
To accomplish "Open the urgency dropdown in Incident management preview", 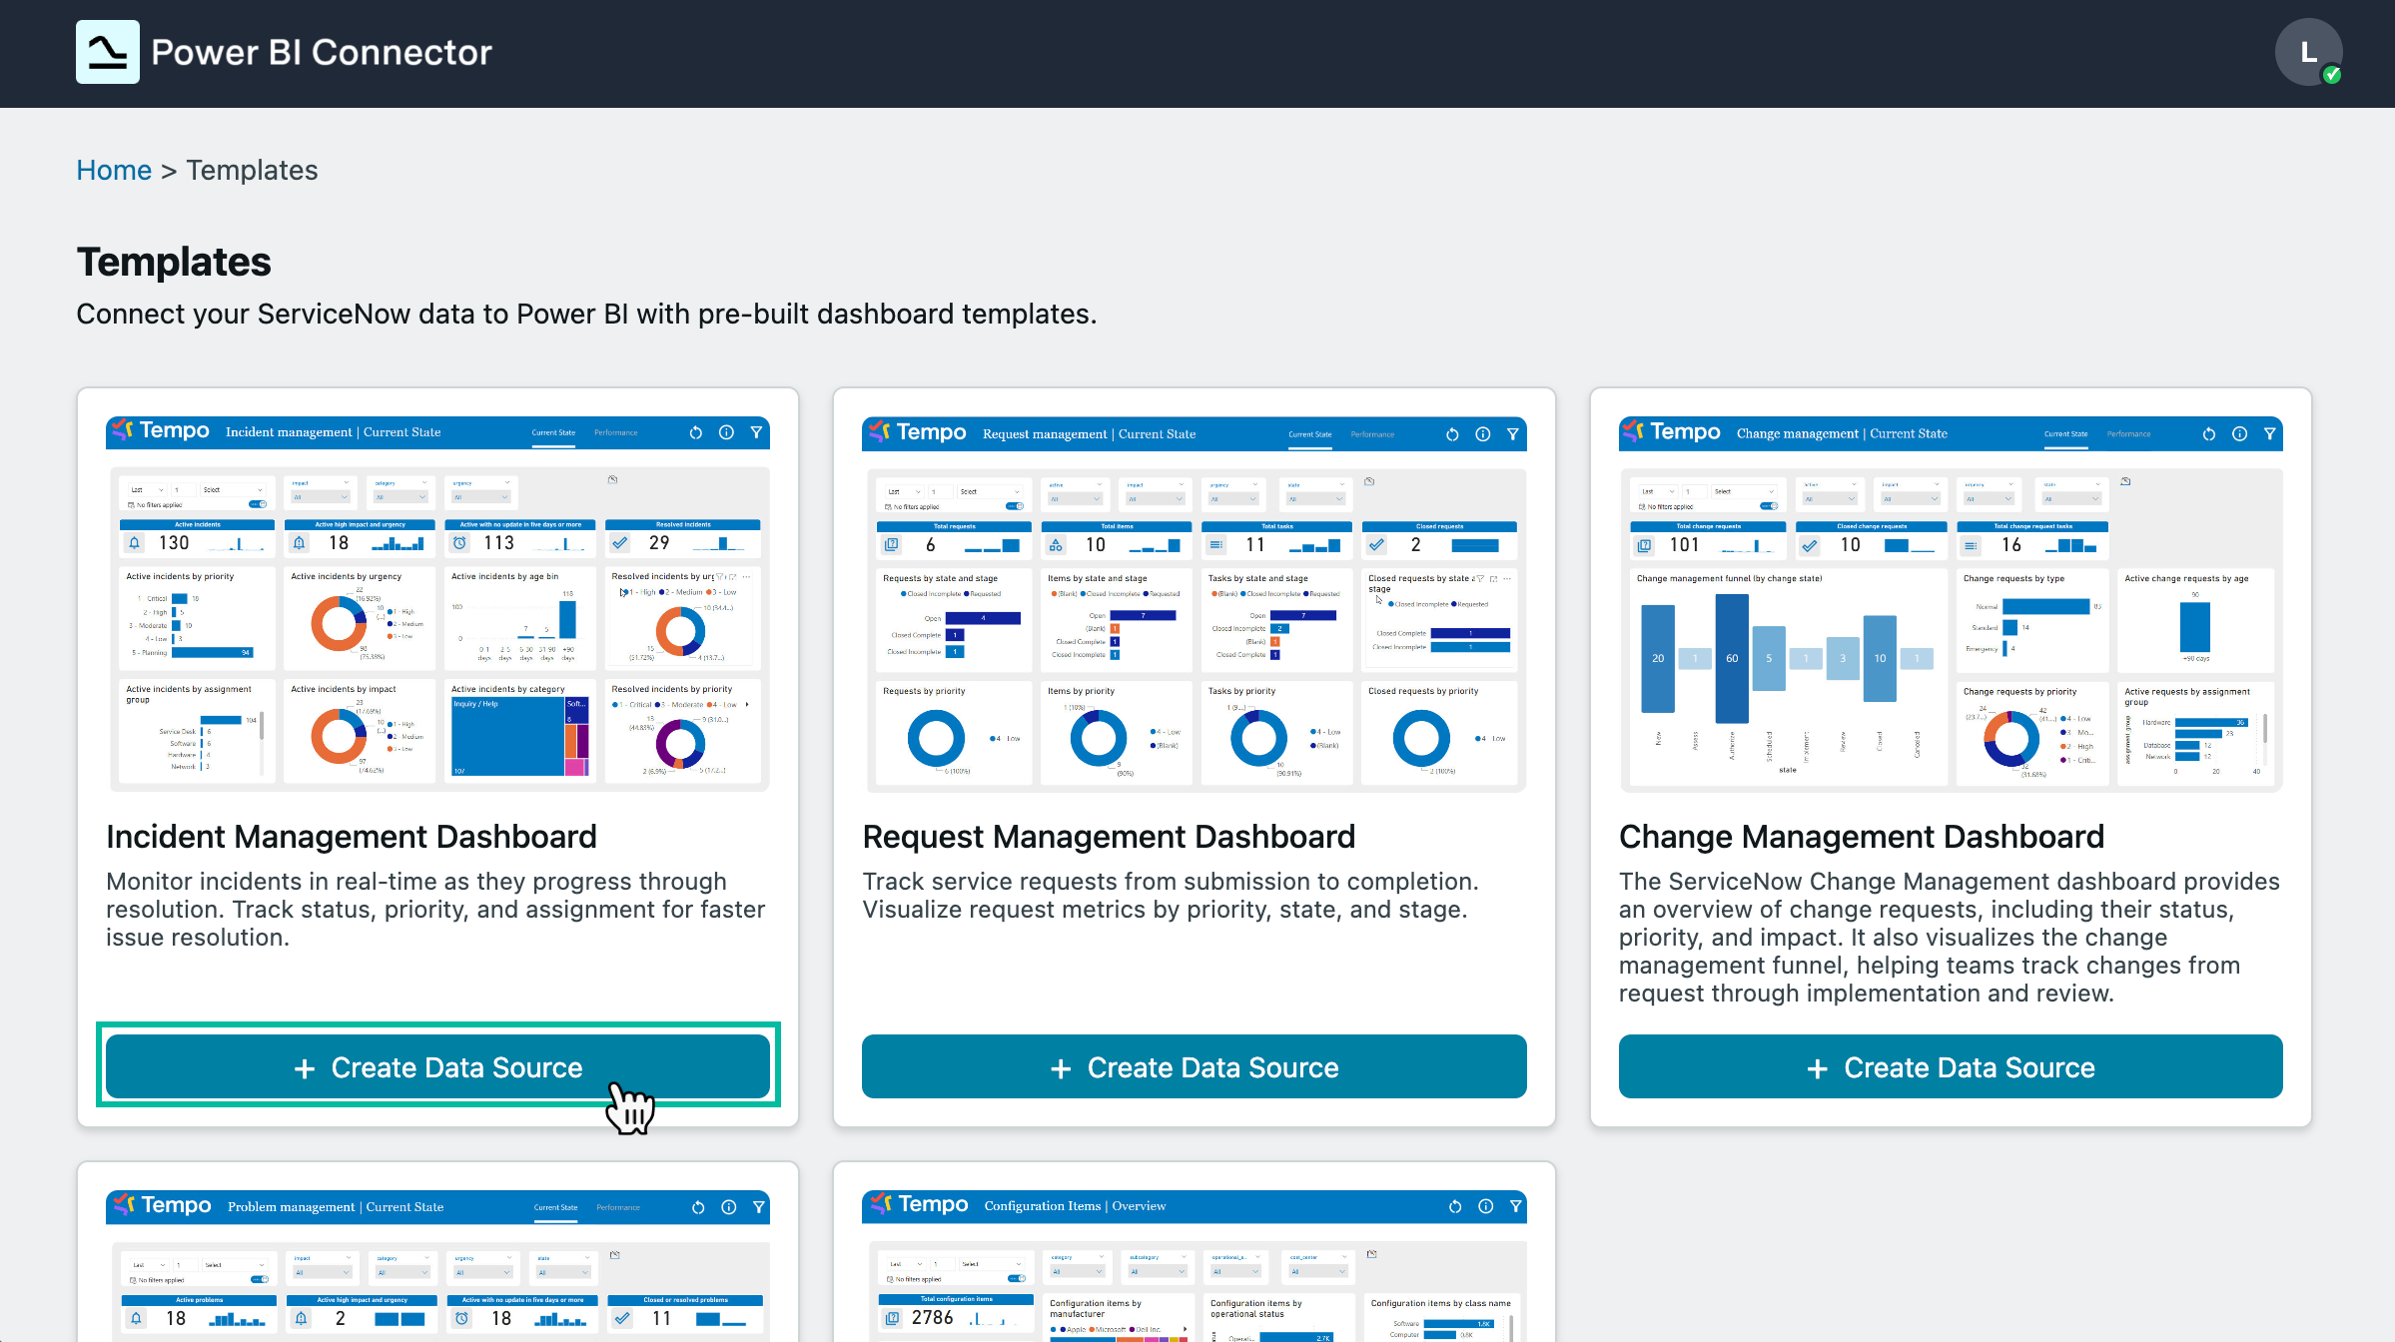I will click(x=481, y=497).
